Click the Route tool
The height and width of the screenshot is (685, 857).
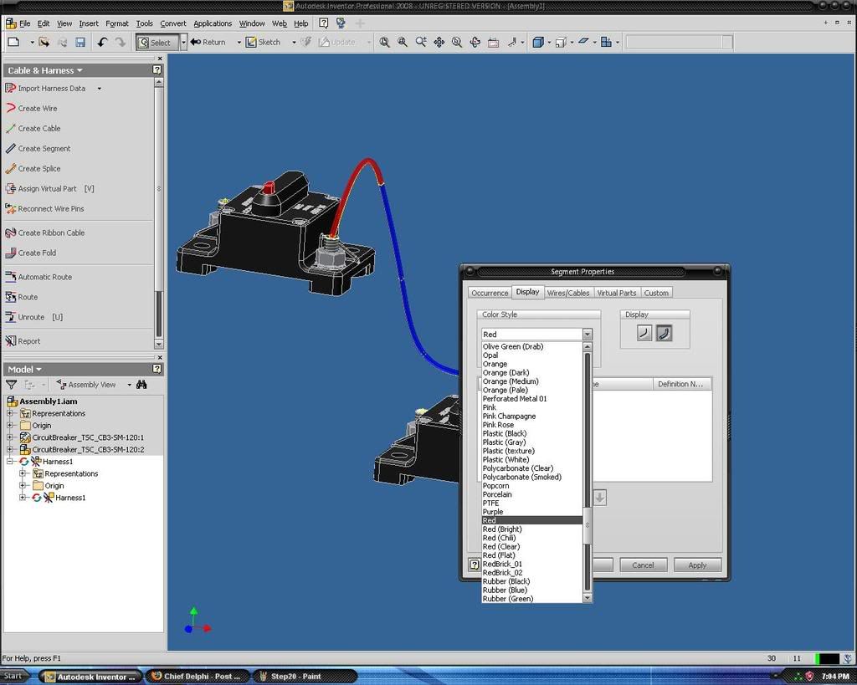click(22, 297)
